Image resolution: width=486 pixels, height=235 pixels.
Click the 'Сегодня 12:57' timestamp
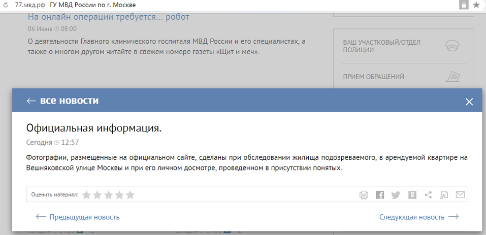point(53,143)
